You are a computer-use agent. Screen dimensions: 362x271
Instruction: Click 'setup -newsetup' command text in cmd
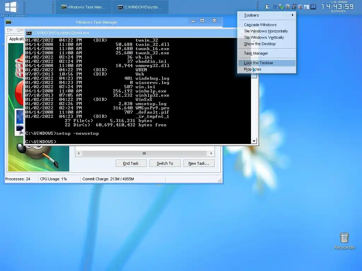pos(77,133)
